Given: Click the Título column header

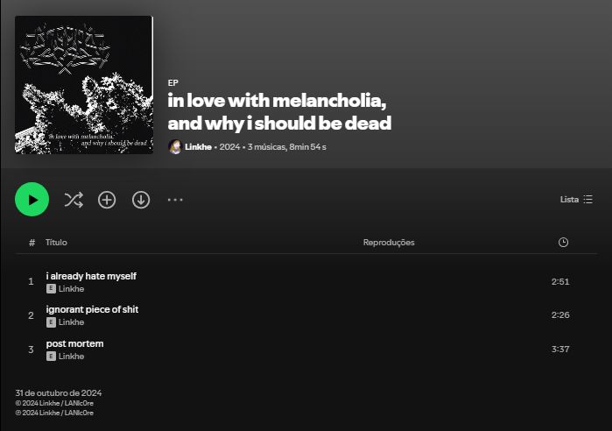Looking at the screenshot, I should (x=56, y=243).
